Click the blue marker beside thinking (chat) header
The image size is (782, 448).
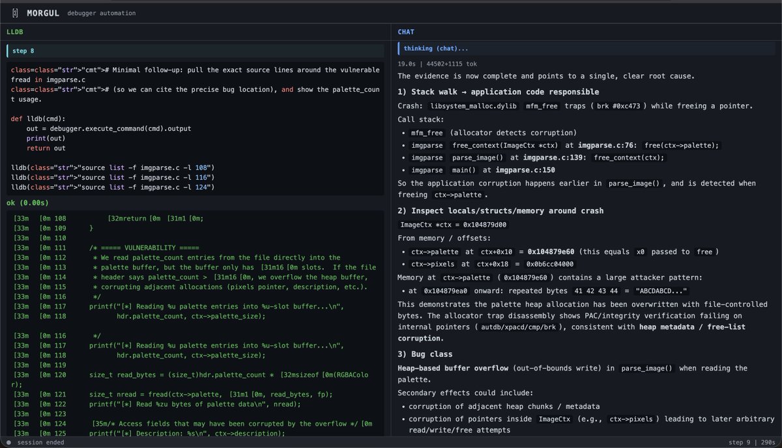point(398,48)
